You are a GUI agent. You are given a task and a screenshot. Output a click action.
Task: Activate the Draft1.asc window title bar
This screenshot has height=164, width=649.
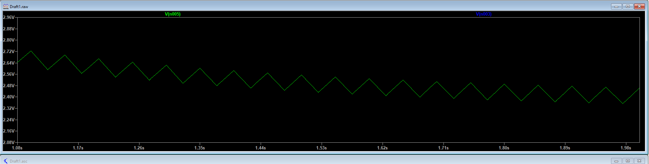click(305, 161)
